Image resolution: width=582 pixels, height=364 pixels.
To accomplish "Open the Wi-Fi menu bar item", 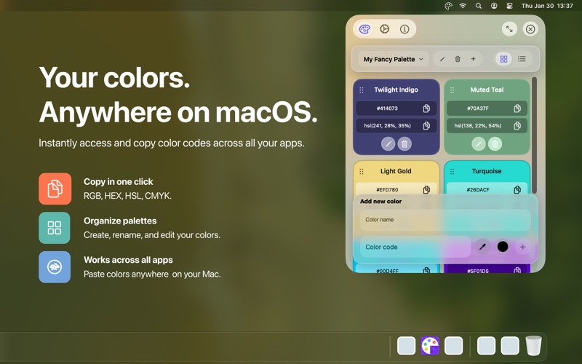I will (463, 6).
